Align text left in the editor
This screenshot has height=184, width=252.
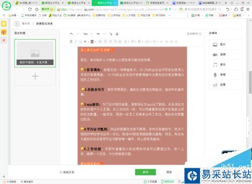click(x=106, y=41)
